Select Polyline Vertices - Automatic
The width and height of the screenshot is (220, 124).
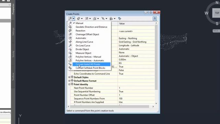pos(89,61)
